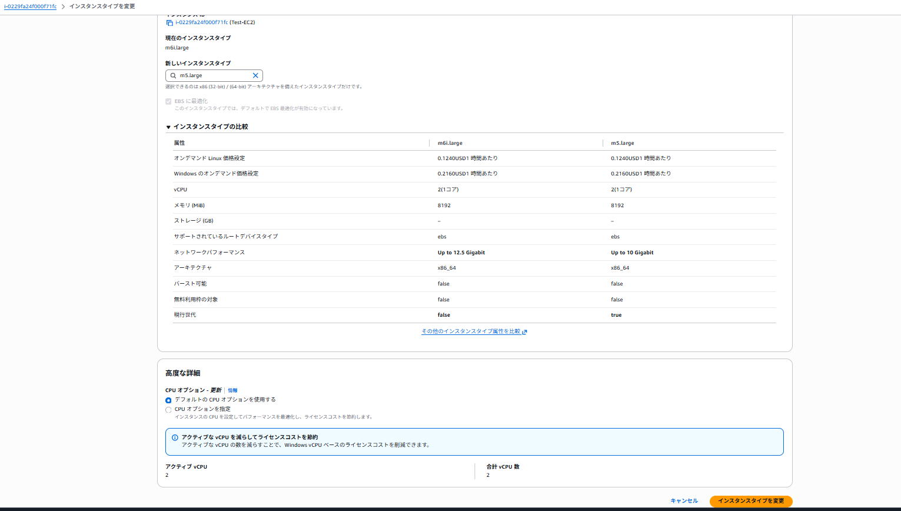Click the breadcrumb chevron separator
Viewport: 901px width, 511px height.
pos(63,6)
